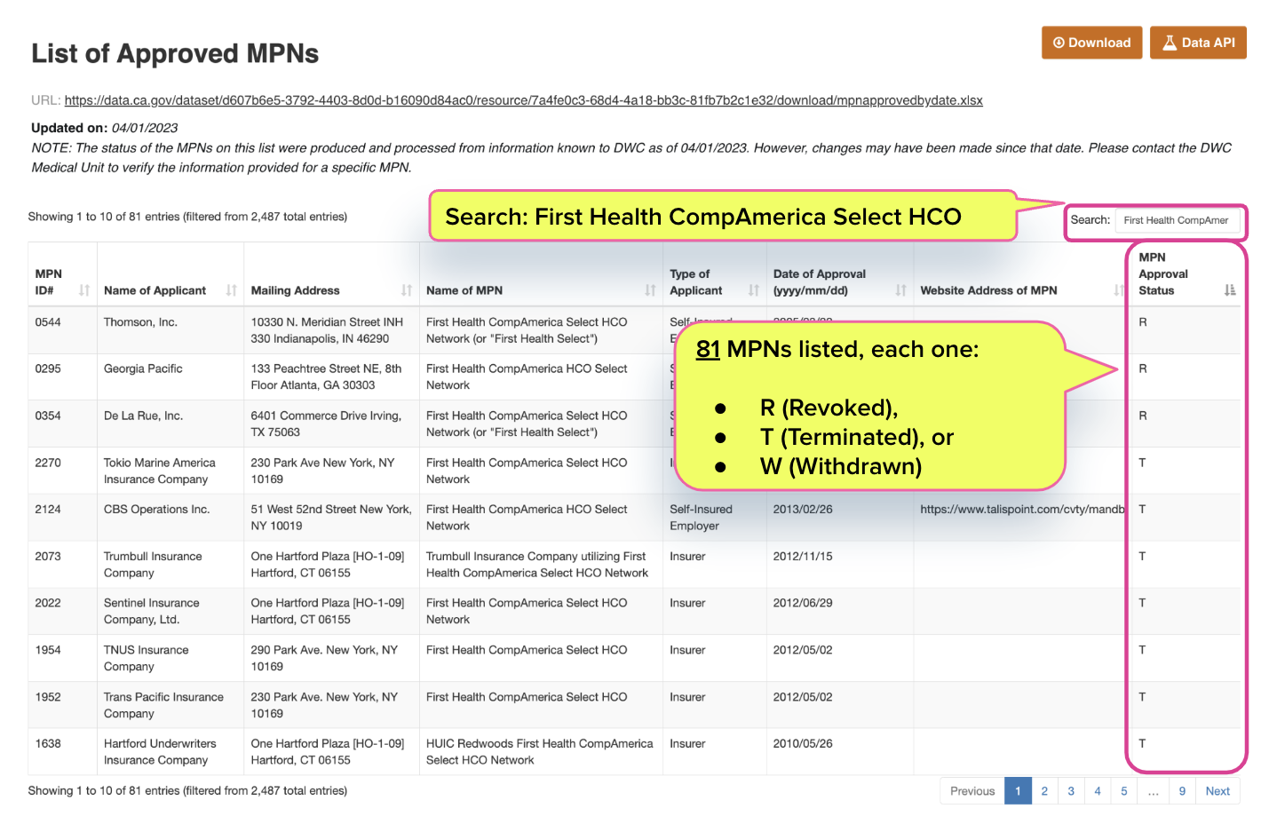
Task: Go to page 3 of results
Action: pos(1071,791)
